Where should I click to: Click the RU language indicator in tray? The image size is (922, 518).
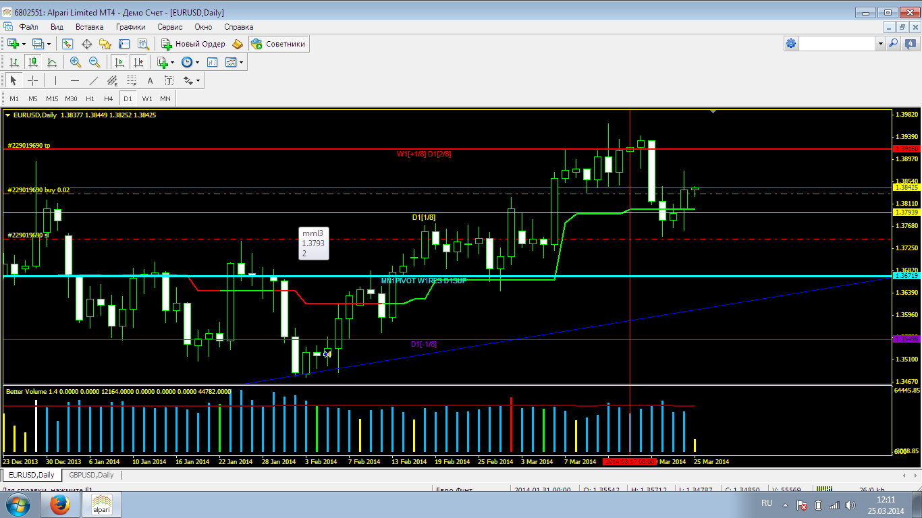coord(767,503)
